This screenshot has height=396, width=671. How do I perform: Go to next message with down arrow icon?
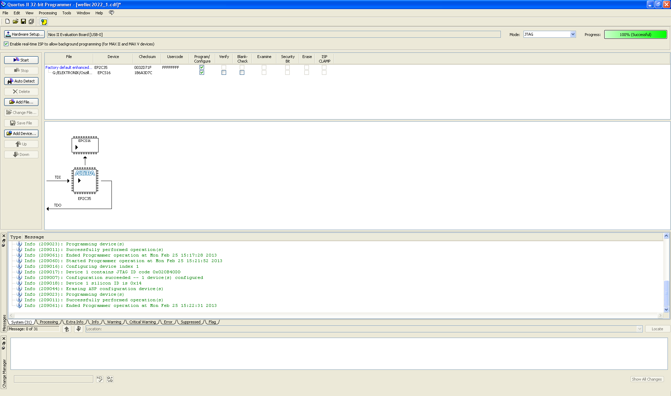point(79,329)
